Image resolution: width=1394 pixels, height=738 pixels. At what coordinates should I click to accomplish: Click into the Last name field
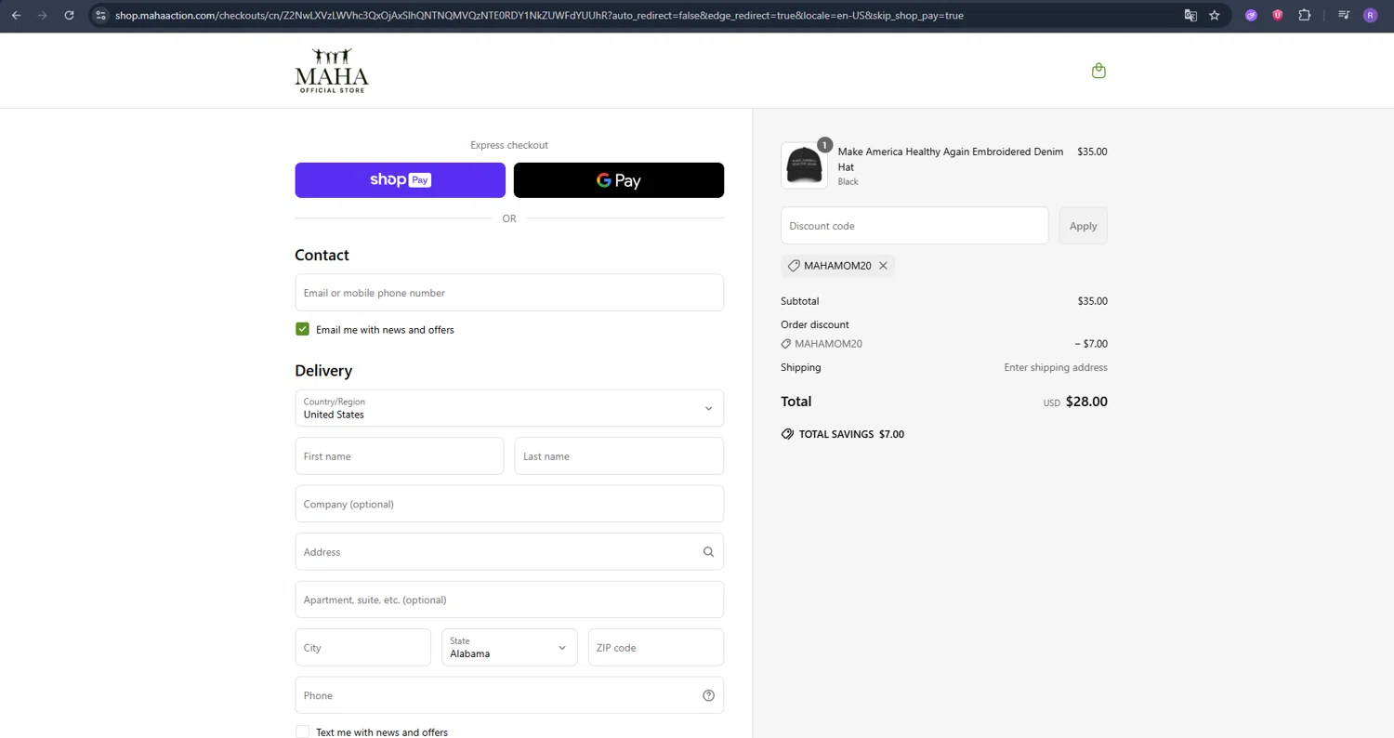619,456
